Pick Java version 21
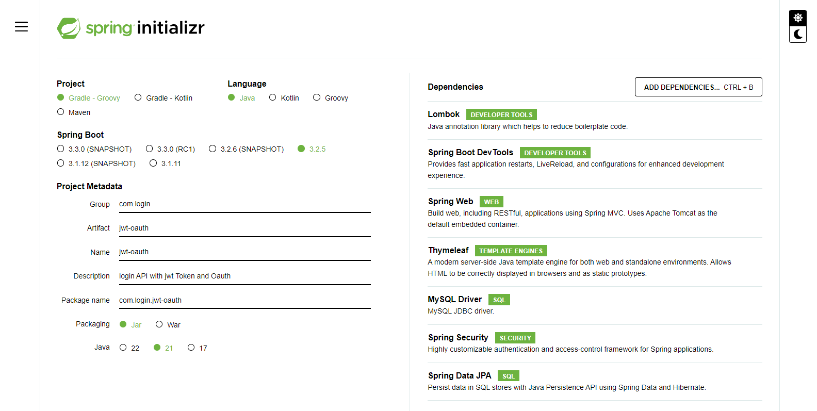Image resolution: width=817 pixels, height=411 pixels. pyautogui.click(x=163, y=348)
